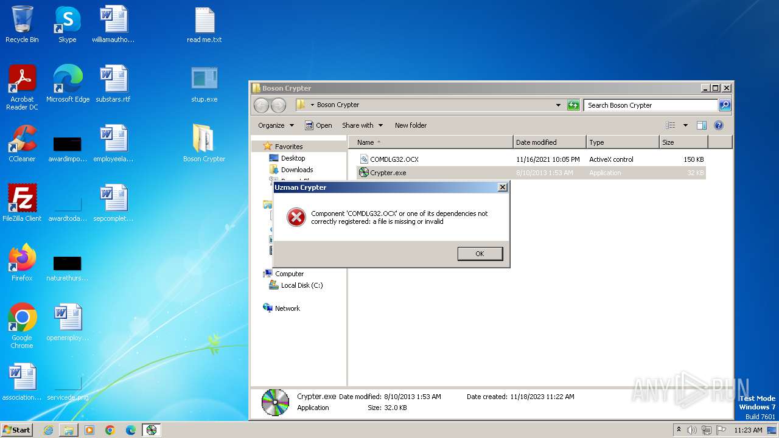Sort by the Name column header

[431, 142]
